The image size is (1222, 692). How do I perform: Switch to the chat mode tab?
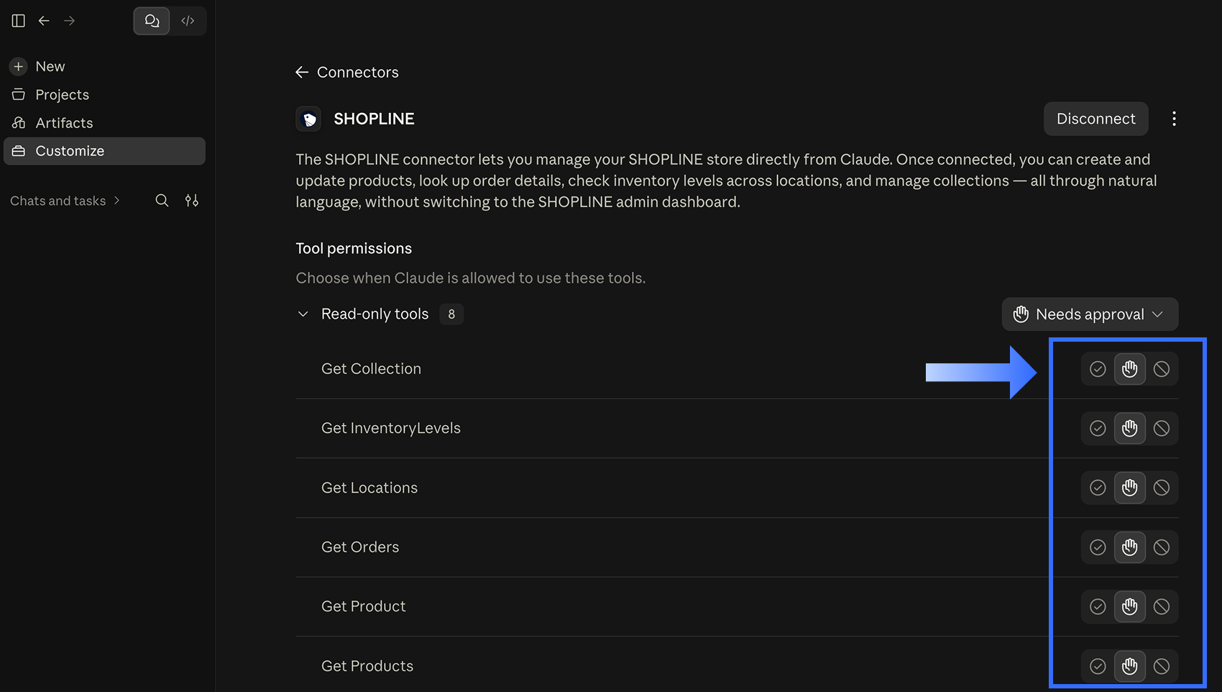pos(152,21)
